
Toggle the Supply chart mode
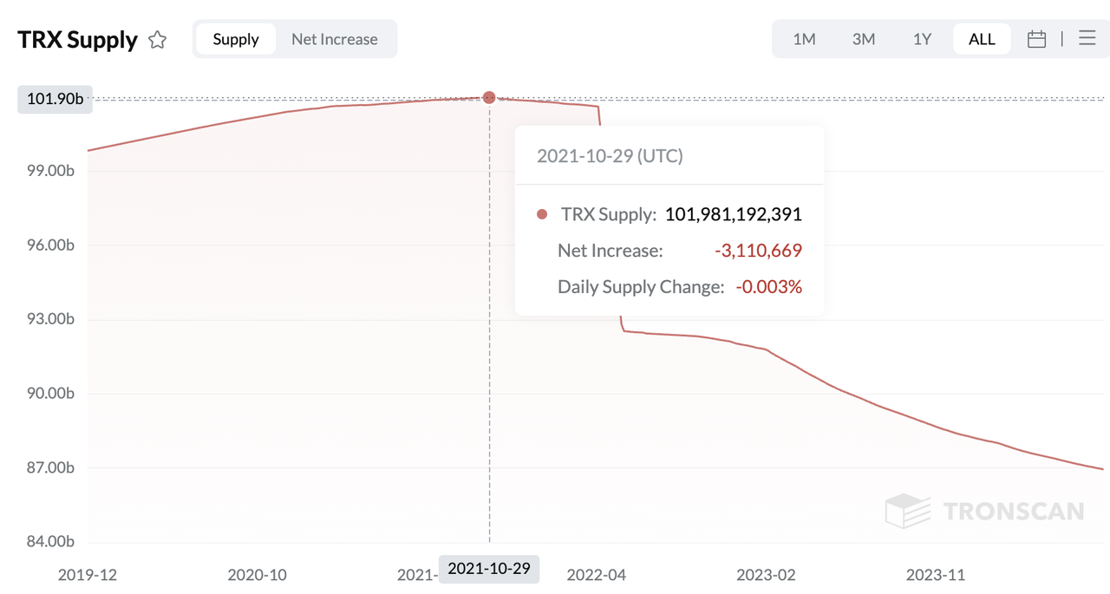click(237, 39)
